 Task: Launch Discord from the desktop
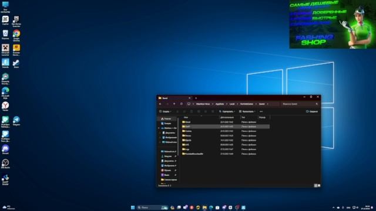[x=5, y=149]
